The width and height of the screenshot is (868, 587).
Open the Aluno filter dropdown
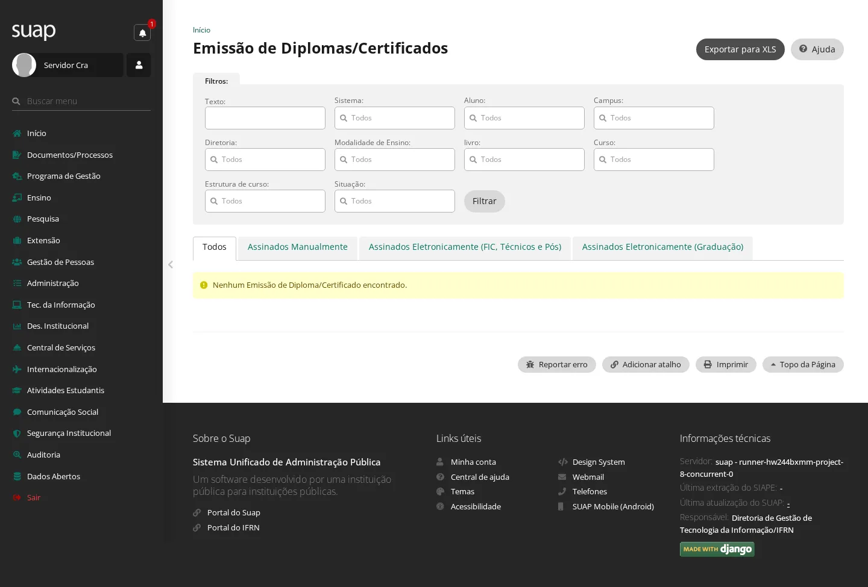click(x=524, y=118)
